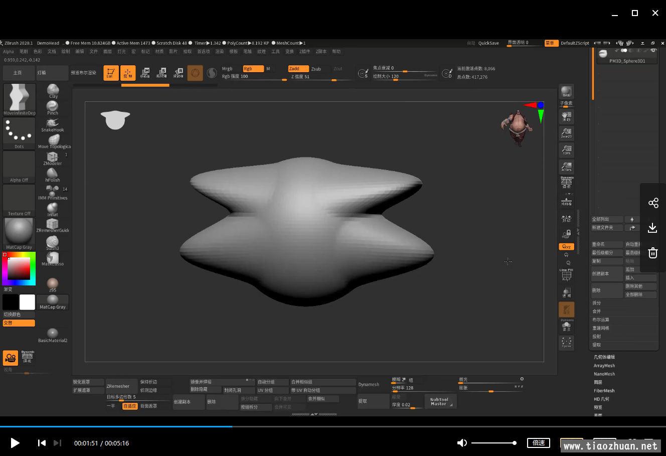Open the Z插件 menu

click(x=305, y=51)
